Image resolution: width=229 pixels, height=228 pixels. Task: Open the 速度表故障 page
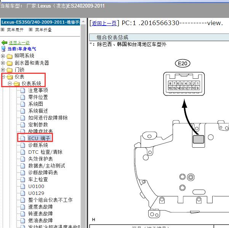point(40,207)
